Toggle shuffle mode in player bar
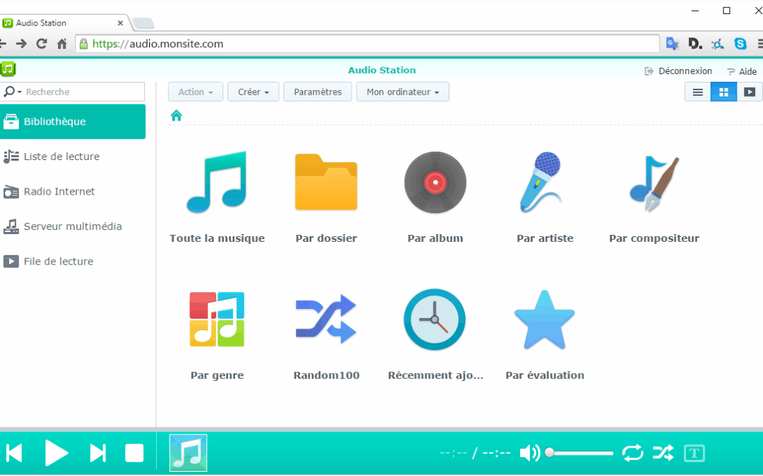Viewport: 763px width, 476px height. pyautogui.click(x=663, y=453)
